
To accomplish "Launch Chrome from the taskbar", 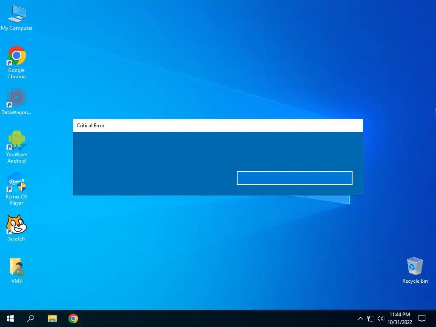I will [x=73, y=318].
